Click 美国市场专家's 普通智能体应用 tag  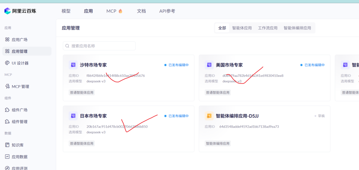pos(218,92)
